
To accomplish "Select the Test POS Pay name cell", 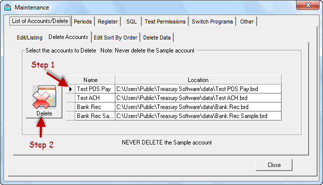I will coord(95,89).
